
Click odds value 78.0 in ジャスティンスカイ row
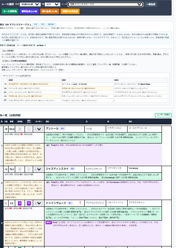click(12, 169)
